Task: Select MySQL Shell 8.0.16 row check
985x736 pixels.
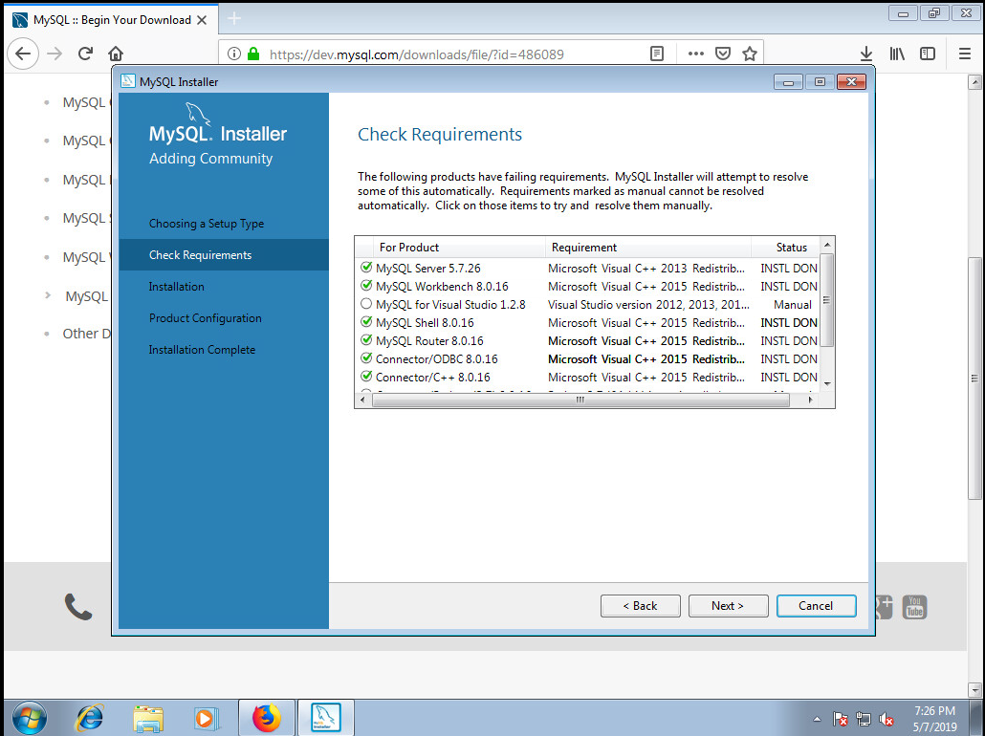Action: (366, 322)
